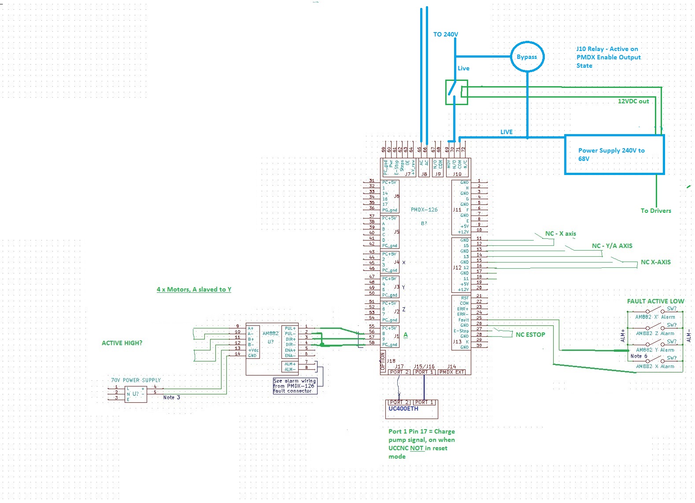Click the 'FAULT ACTIVE LOW' label
The height and width of the screenshot is (503, 695).
(x=655, y=301)
